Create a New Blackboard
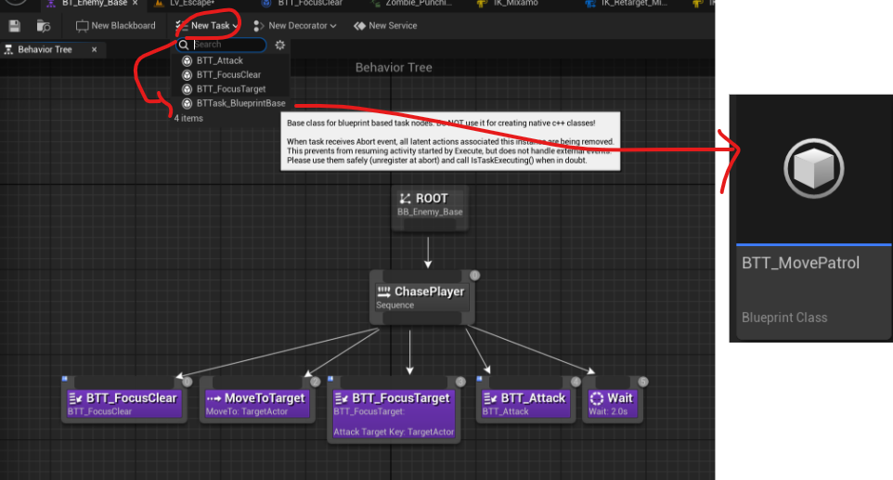The width and height of the screenshot is (893, 480). pyautogui.click(x=116, y=26)
